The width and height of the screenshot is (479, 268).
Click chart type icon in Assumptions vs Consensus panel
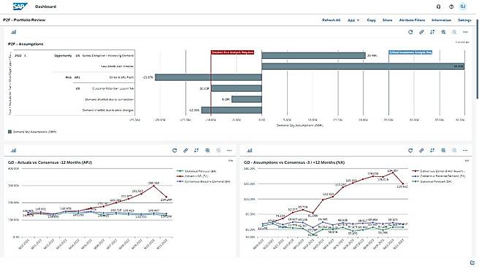click(x=250, y=151)
